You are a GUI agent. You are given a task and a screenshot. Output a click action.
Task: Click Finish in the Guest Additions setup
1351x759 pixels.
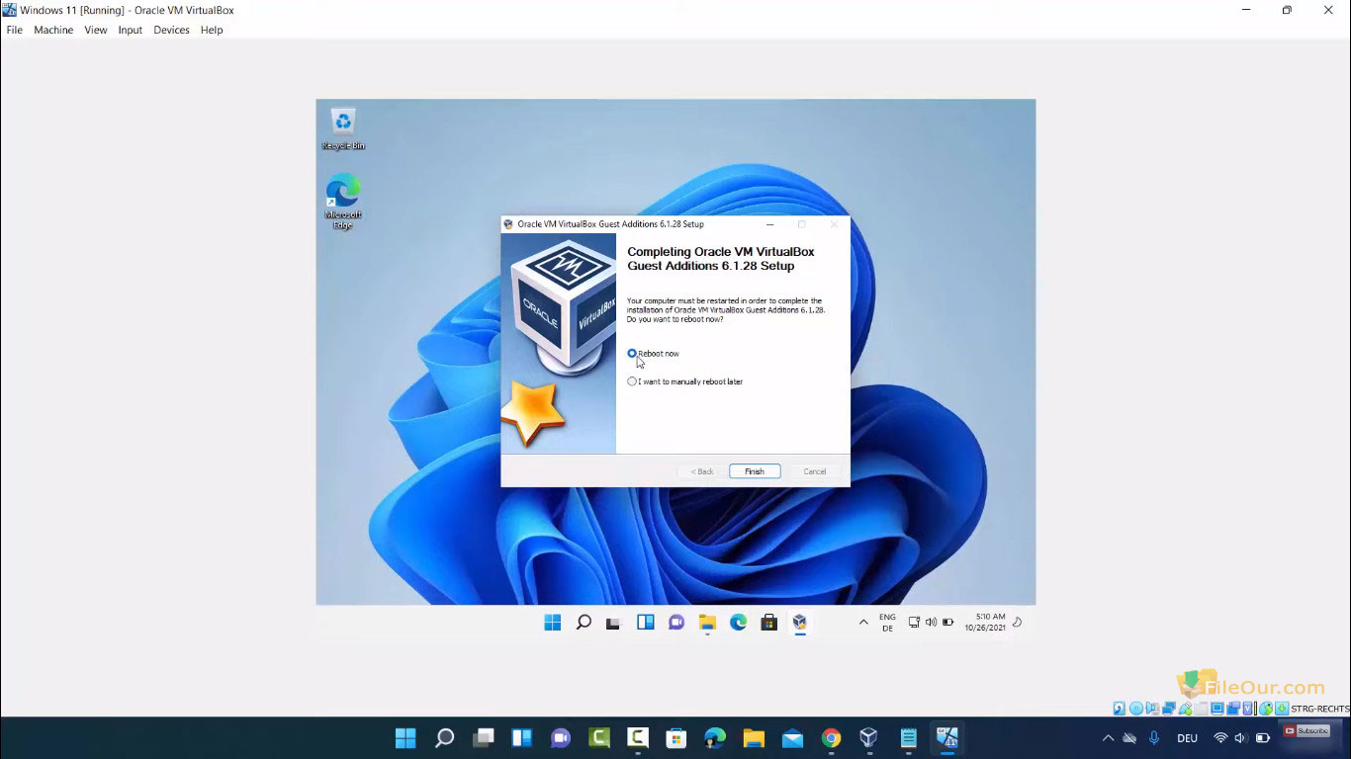coord(755,471)
